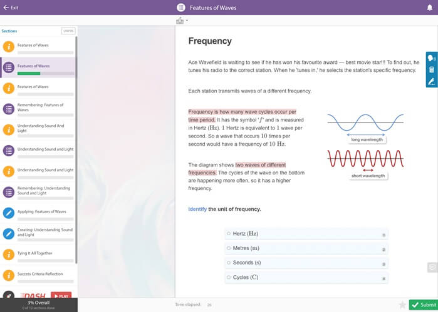Open the comment icon on right edge
Image resolution: width=438 pixels, height=312 pixels.
pyautogui.click(x=432, y=267)
